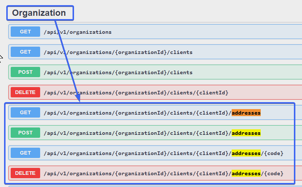Click yellow-highlighted addresses in POST row
Image resolution: width=302 pixels, height=187 pixels.
pyautogui.click(x=246, y=133)
